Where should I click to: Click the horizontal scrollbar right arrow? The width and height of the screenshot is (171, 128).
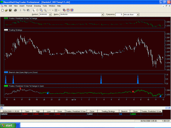[x=169, y=108]
